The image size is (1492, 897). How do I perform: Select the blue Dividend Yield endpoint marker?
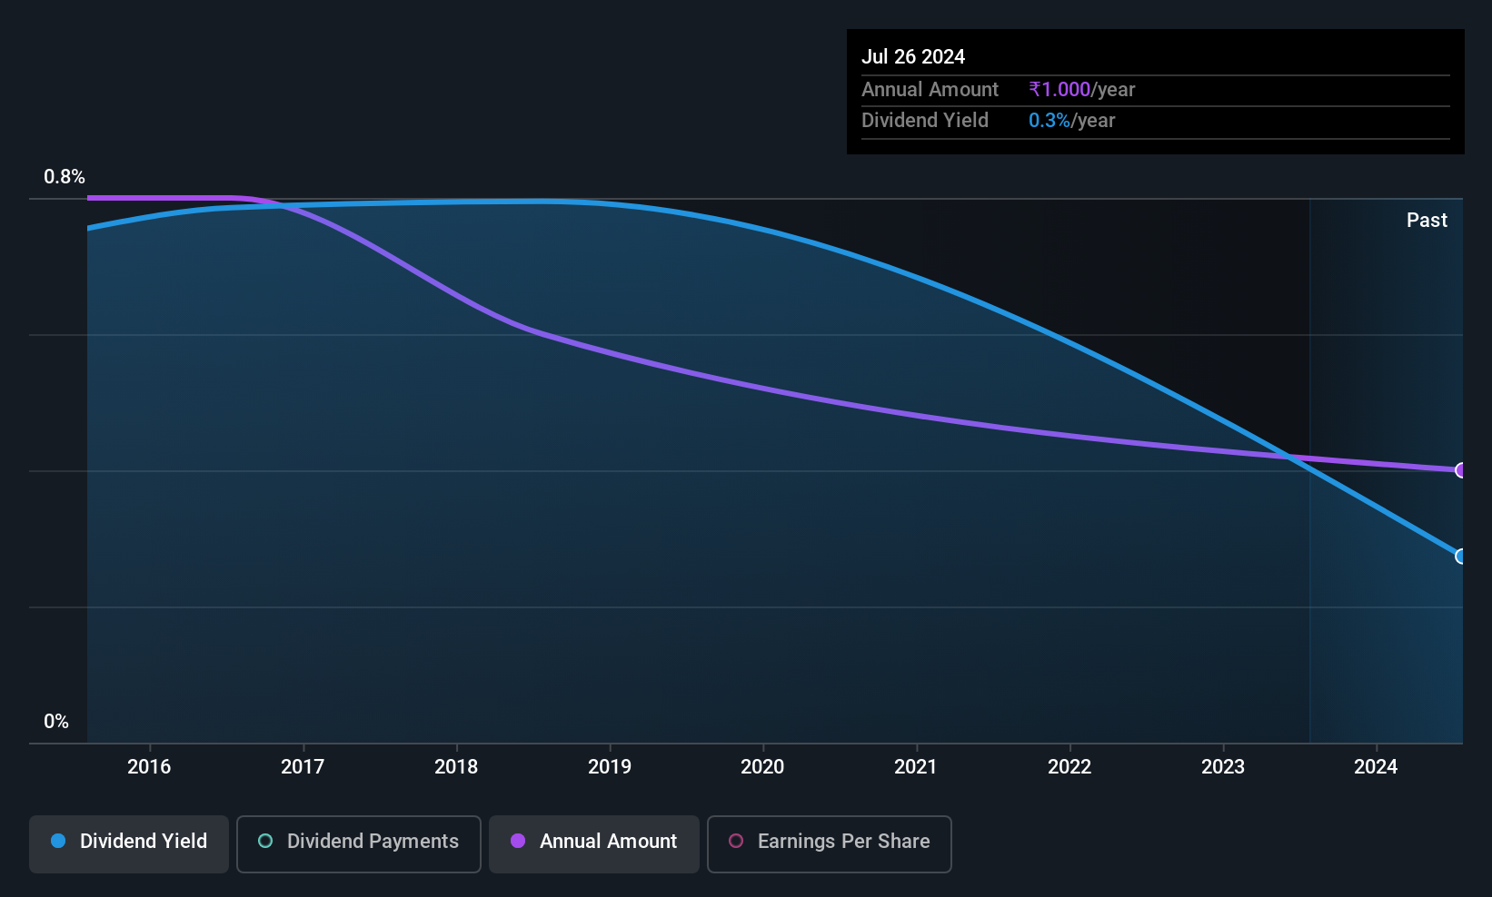[1461, 556]
